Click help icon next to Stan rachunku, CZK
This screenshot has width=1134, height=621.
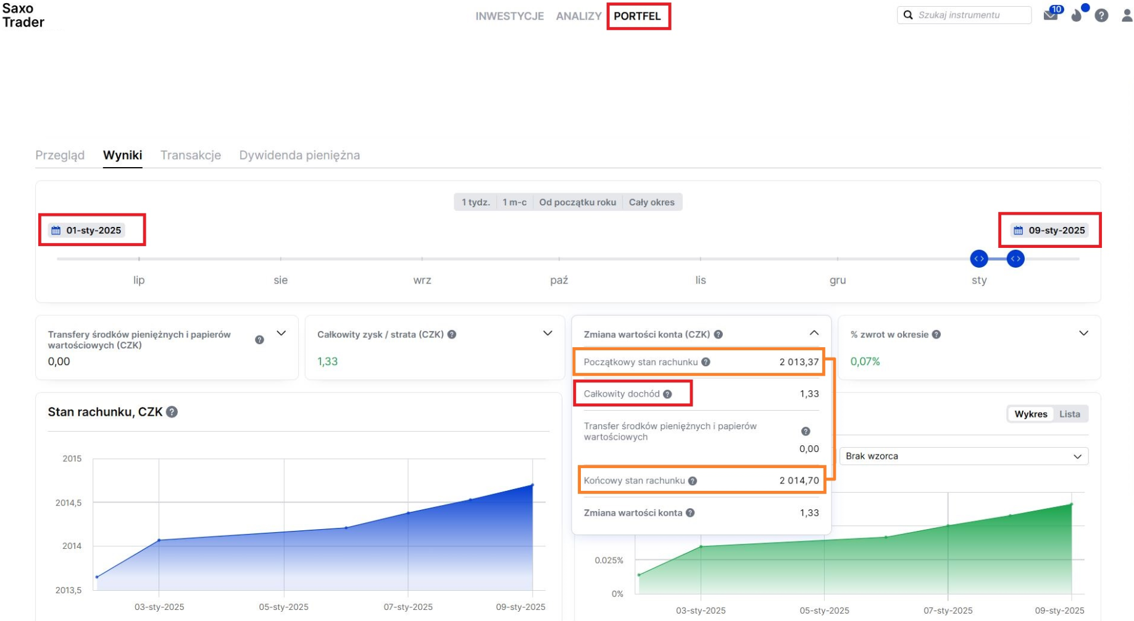point(172,412)
